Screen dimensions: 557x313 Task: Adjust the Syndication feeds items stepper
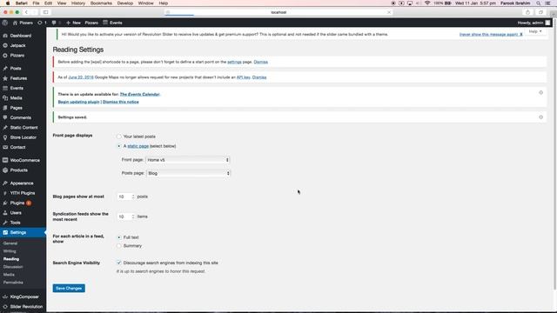133,216
